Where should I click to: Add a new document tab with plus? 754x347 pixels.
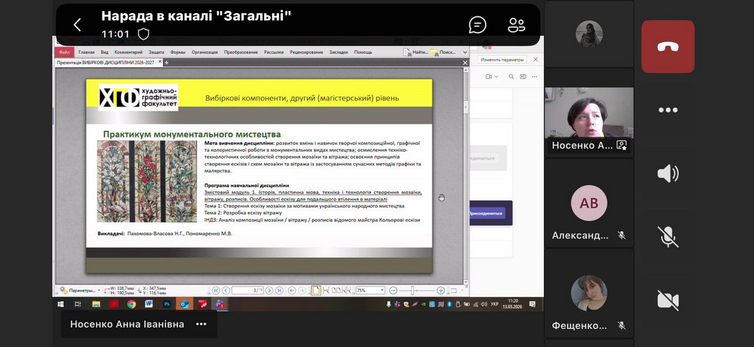tap(167, 62)
